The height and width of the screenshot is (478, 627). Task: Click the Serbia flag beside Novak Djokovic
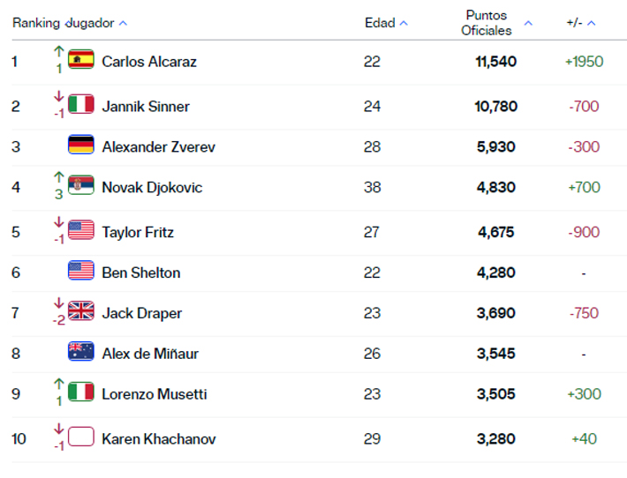(81, 186)
